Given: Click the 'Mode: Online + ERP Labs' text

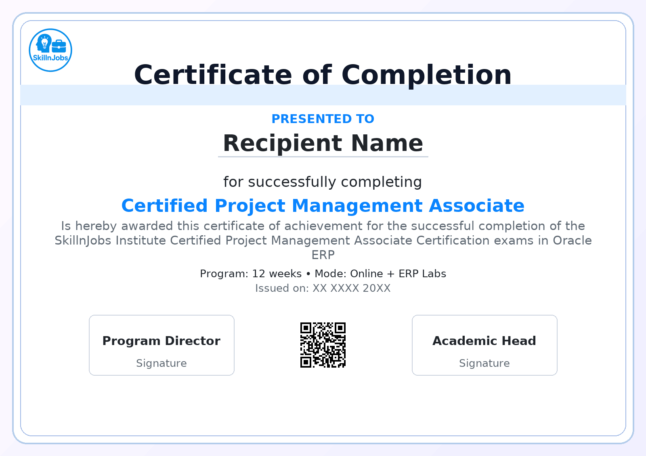Looking at the screenshot, I should click(x=380, y=274).
